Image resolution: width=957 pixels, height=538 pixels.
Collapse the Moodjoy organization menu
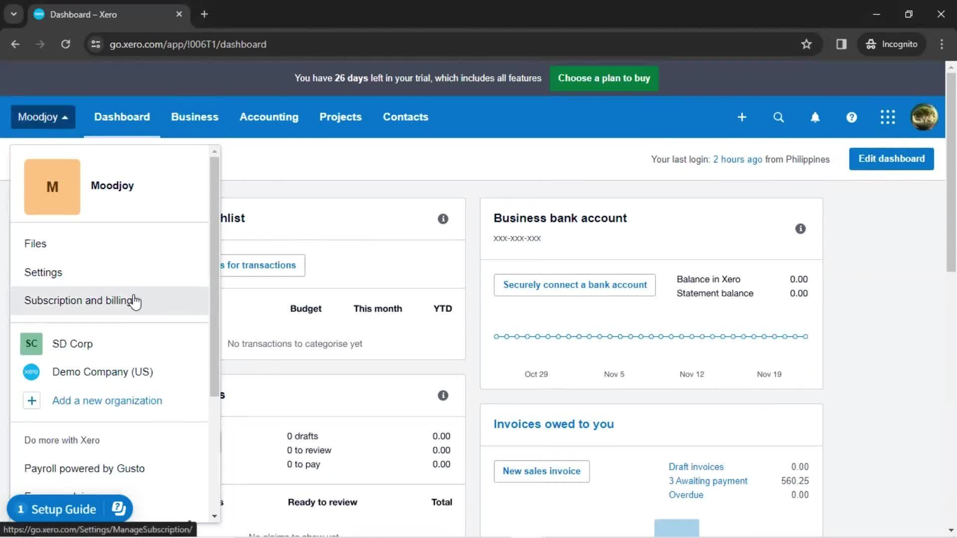pyautogui.click(x=43, y=117)
